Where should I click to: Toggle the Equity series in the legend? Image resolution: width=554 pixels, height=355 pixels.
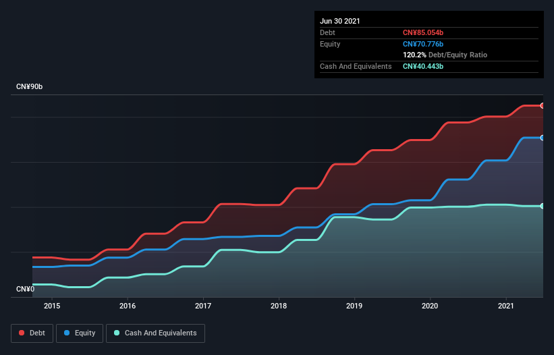pyautogui.click(x=80, y=333)
